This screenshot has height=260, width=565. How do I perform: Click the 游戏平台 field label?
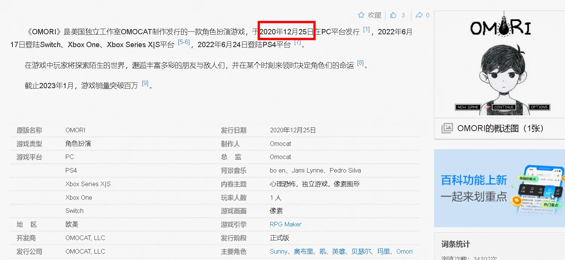tap(29, 157)
